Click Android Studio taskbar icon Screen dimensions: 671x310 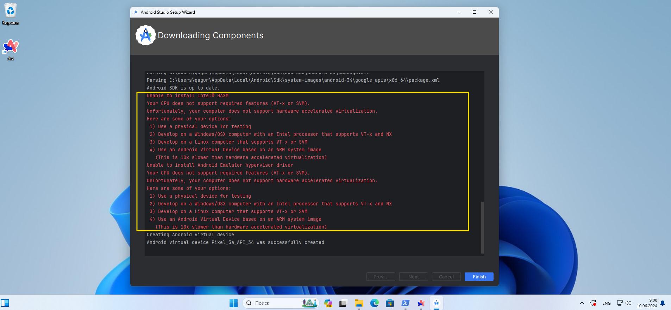pos(436,303)
